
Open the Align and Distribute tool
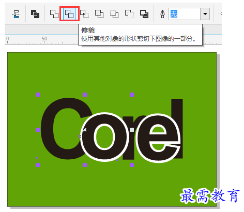[16, 14]
